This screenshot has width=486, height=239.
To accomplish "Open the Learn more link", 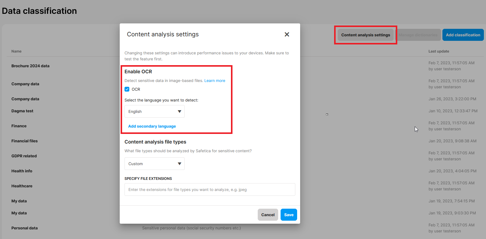I will click(x=215, y=80).
